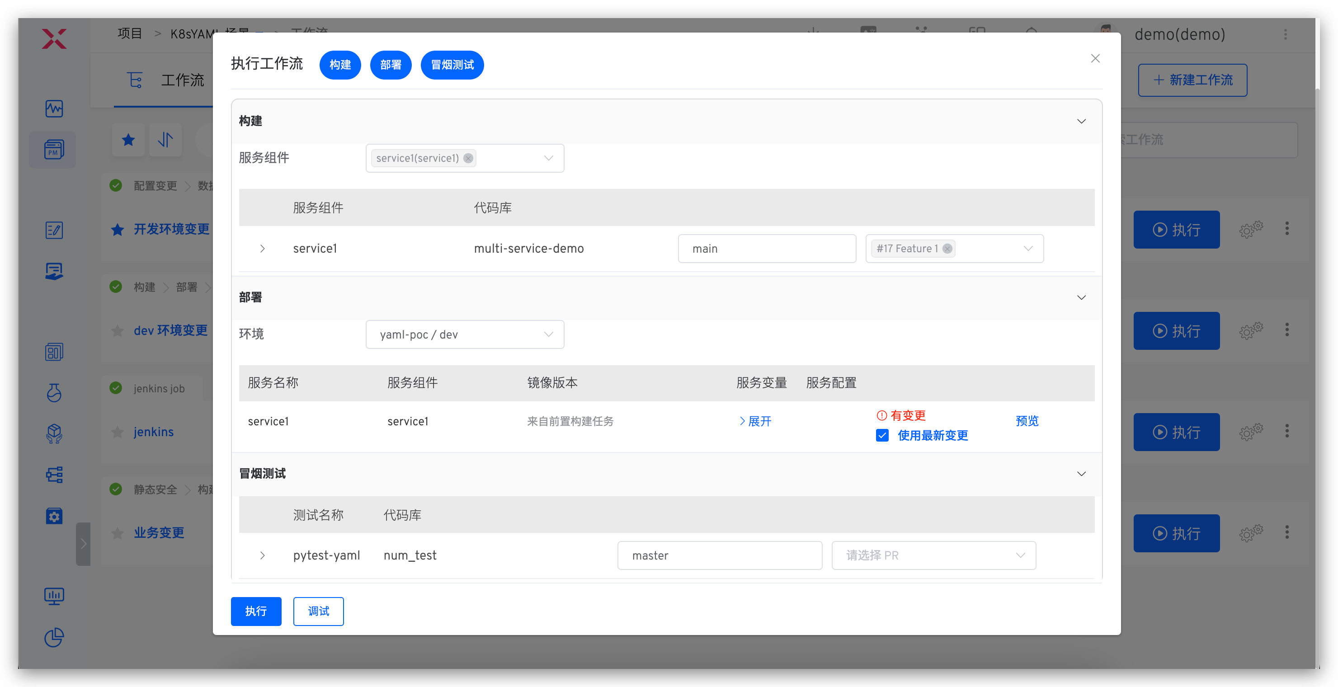The width and height of the screenshot is (1338, 687).
Task: Click the 预览 preview link
Action: coord(1027,421)
